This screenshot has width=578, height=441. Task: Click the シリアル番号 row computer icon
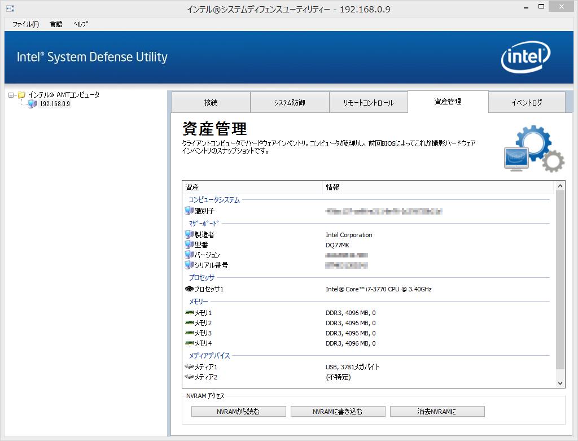[189, 265]
